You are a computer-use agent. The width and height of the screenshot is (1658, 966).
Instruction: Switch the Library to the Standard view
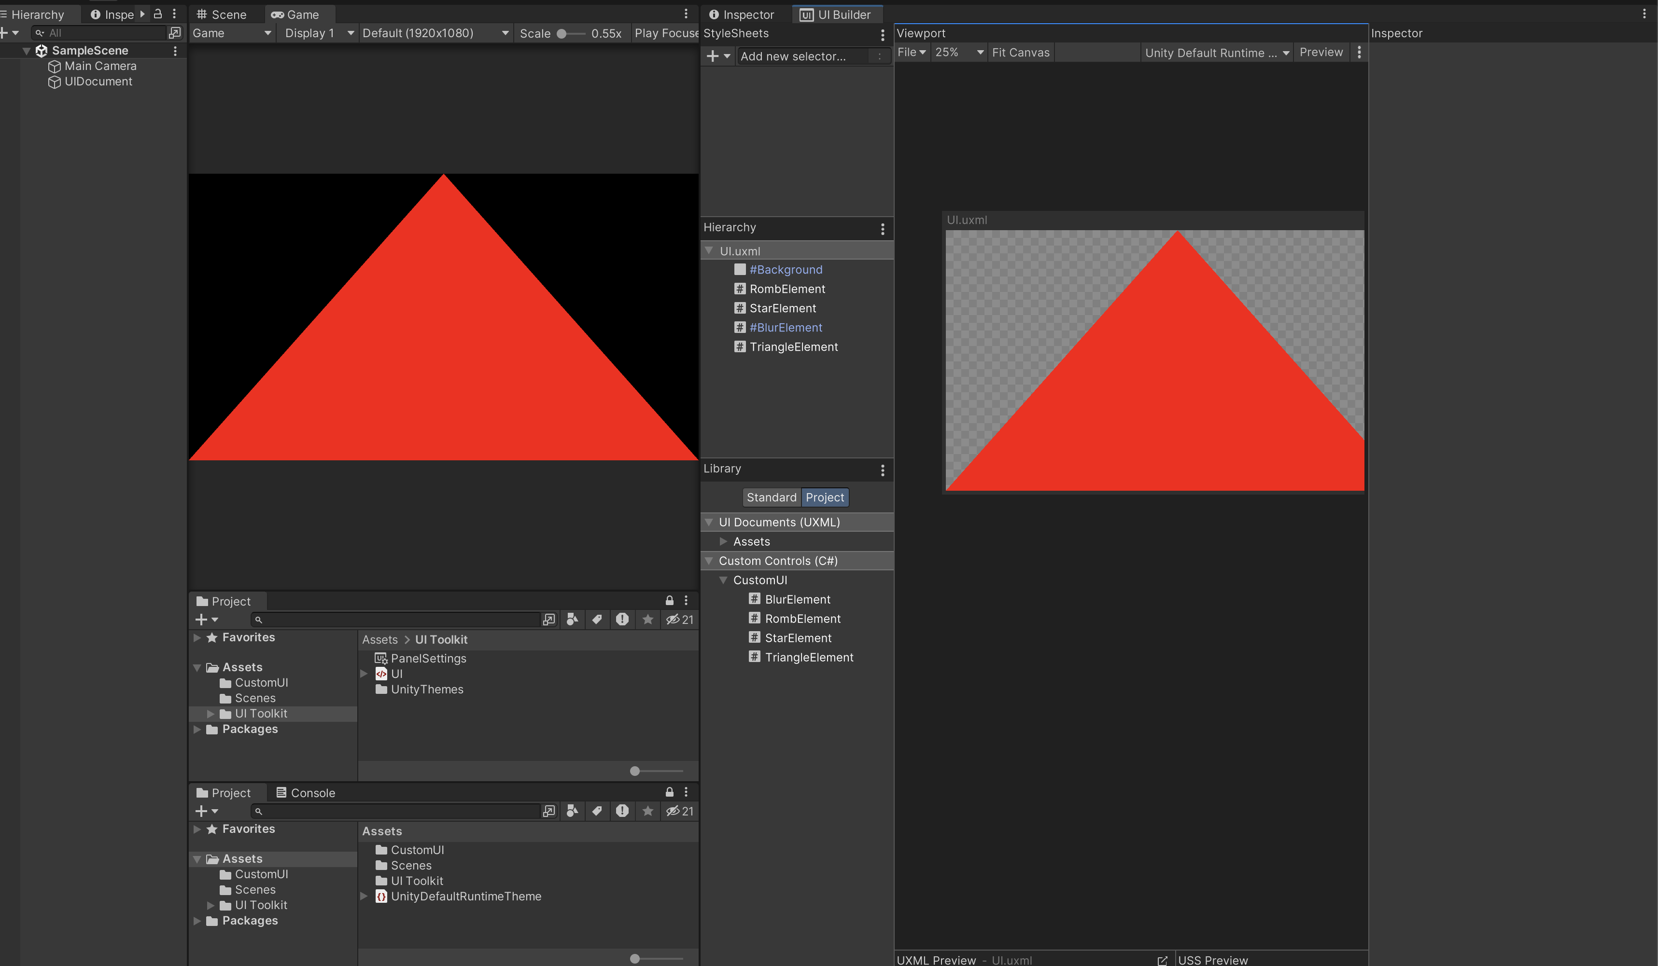tap(771, 497)
